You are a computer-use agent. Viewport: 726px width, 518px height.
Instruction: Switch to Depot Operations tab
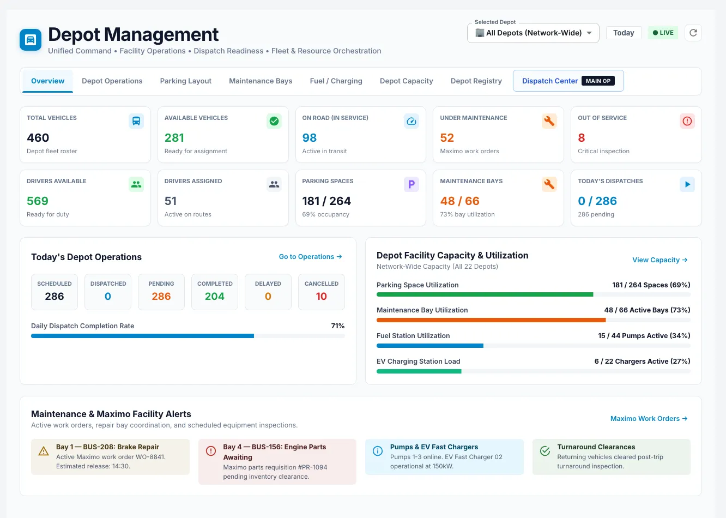112,81
